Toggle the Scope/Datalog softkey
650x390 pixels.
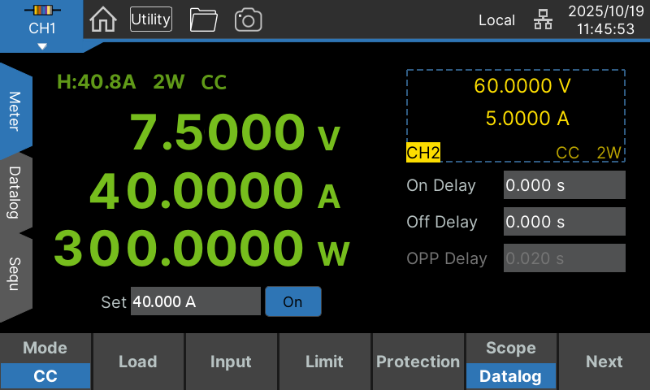tap(510, 362)
